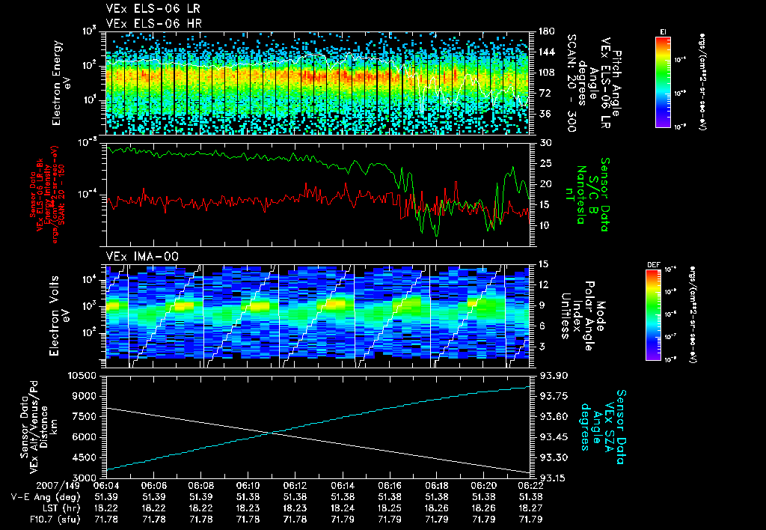The width and height of the screenshot is (766, 530).
Task: Click the LST value '18.25'
Action: (x=389, y=508)
